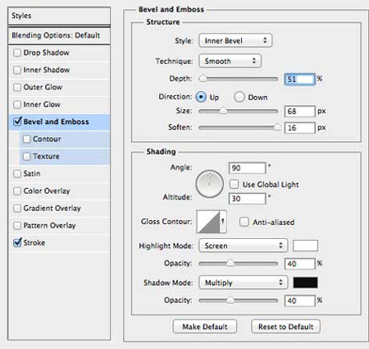
Task: Click the angle direction dial
Action: 210,184
